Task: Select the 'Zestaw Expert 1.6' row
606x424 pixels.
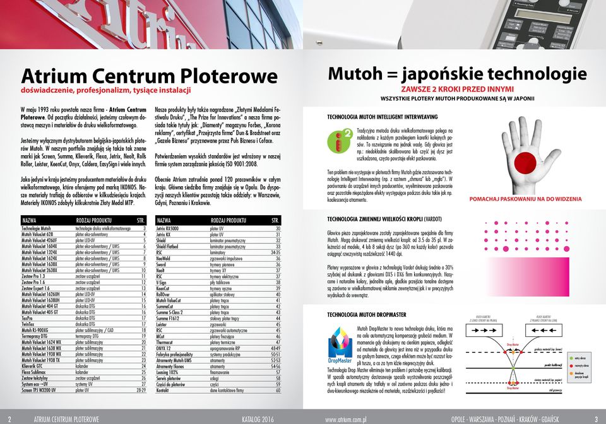Action: click(83, 288)
